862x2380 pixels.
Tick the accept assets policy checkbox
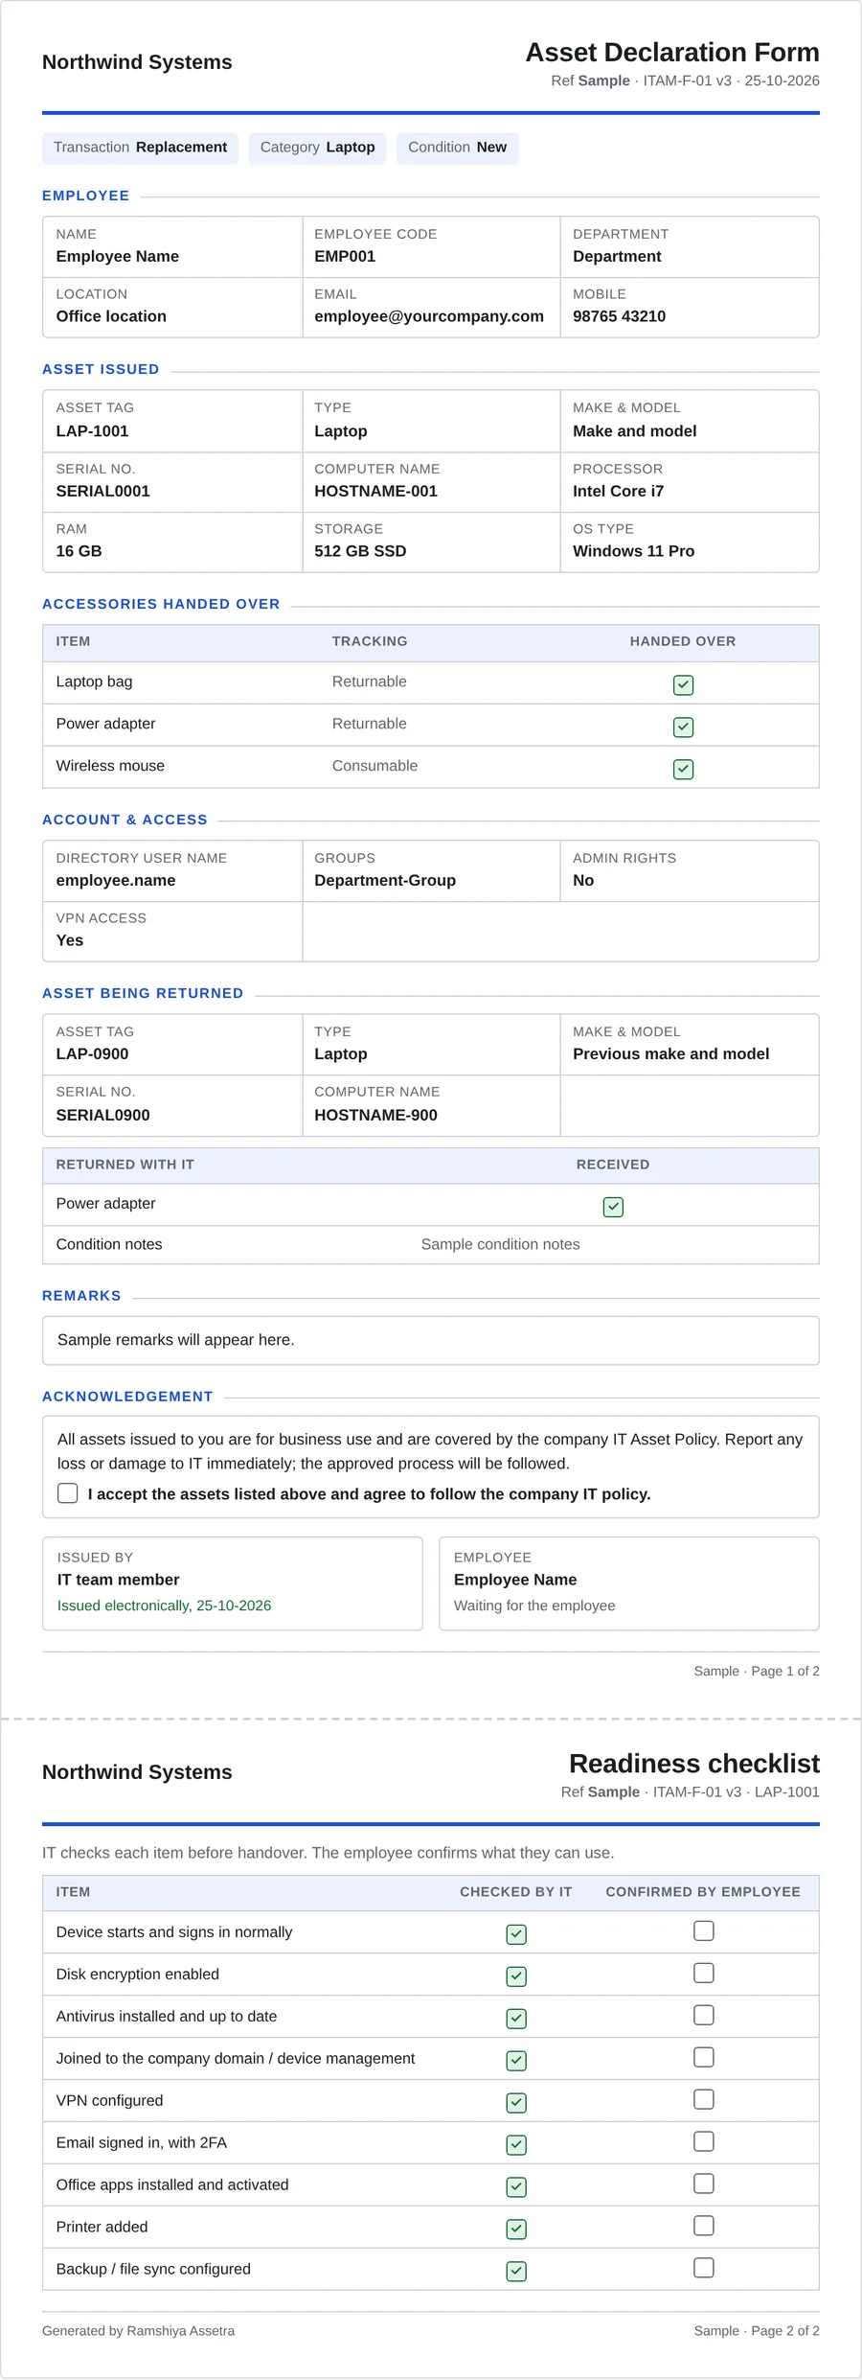point(67,1493)
